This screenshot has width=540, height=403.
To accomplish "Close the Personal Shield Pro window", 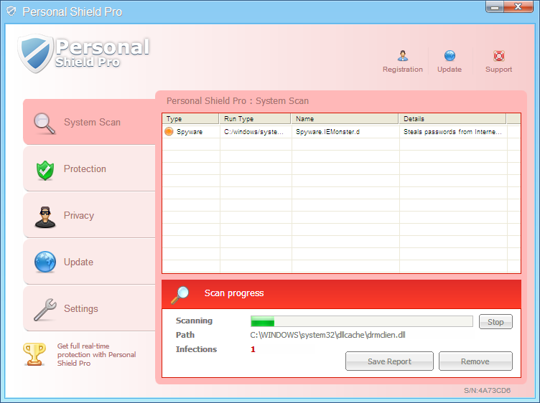I will click(518, 7).
